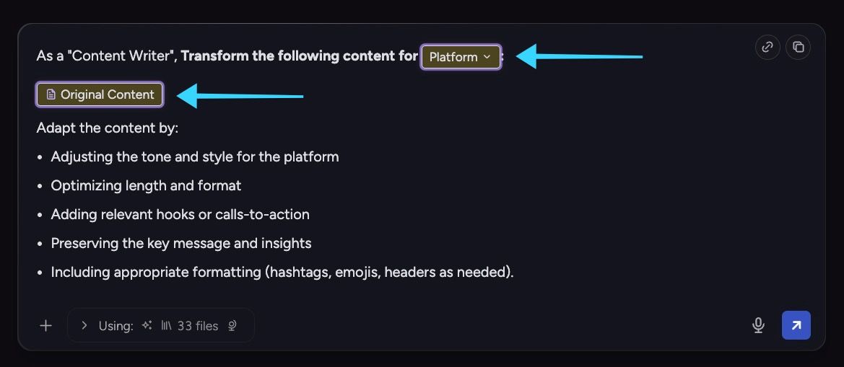Toggle the web search globe icon
Viewport: 844px width, 367px height.
(x=232, y=326)
